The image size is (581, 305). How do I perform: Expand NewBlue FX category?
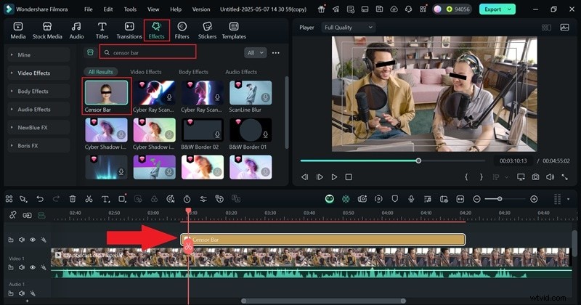pos(38,128)
